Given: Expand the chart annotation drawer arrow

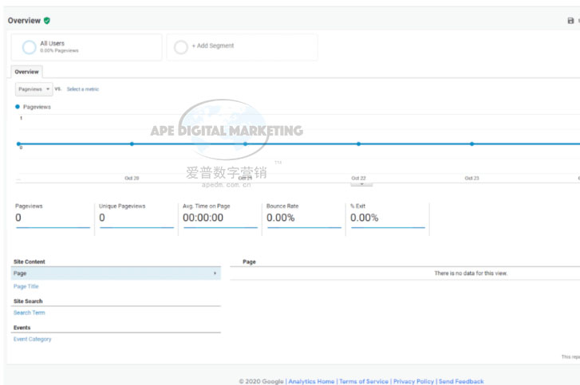Looking at the screenshot, I should 361,184.
